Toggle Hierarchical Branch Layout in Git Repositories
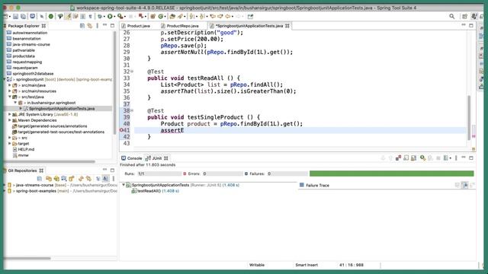This screenshot has width=488, height=274. [98, 179]
